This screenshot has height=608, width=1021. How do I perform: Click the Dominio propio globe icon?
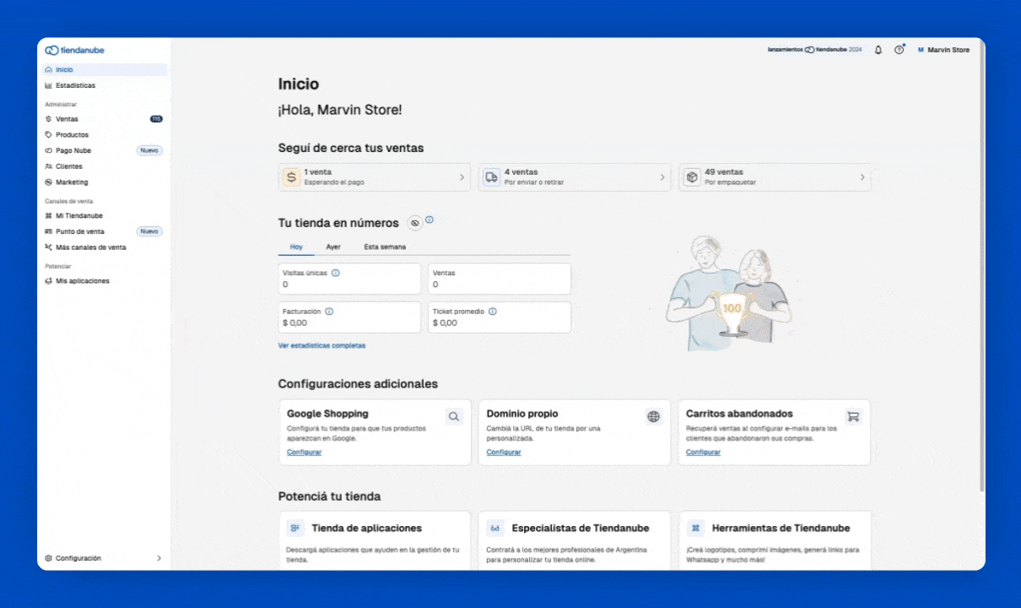[653, 416]
